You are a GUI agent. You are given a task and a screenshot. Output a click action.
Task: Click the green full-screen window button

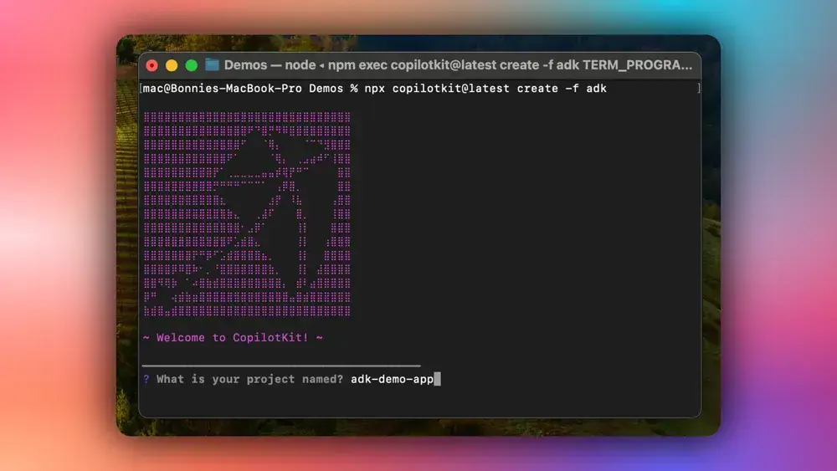tap(191, 65)
